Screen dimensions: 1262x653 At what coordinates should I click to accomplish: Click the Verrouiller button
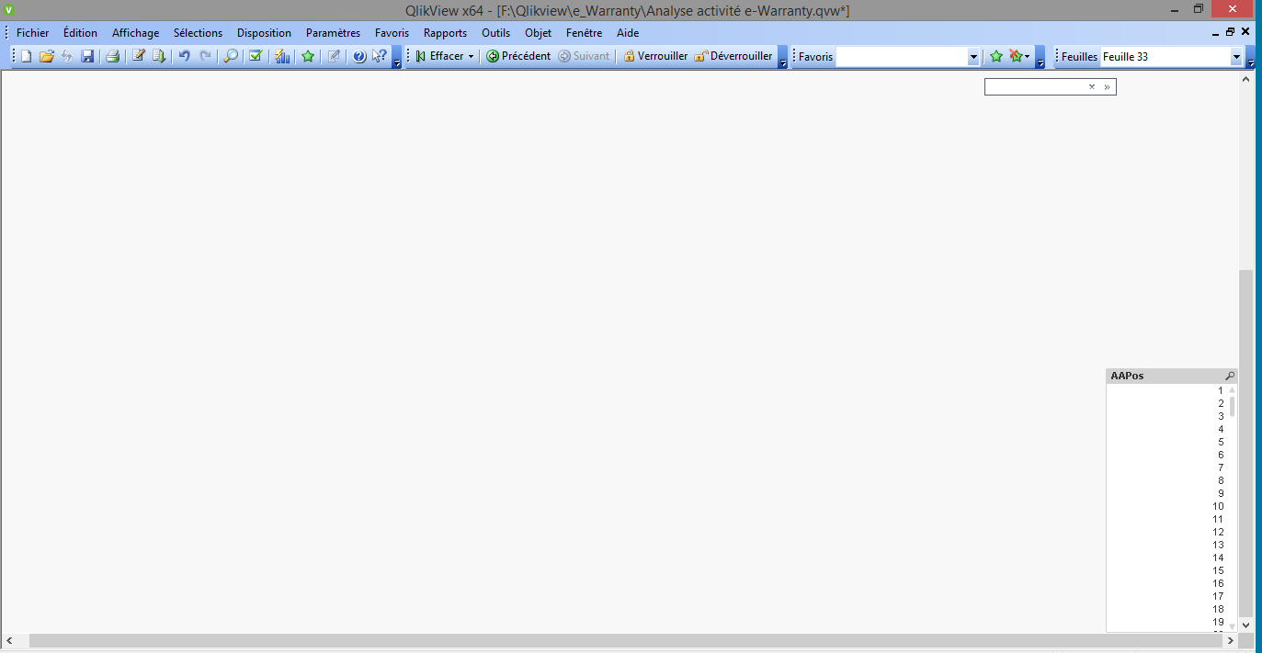click(655, 56)
